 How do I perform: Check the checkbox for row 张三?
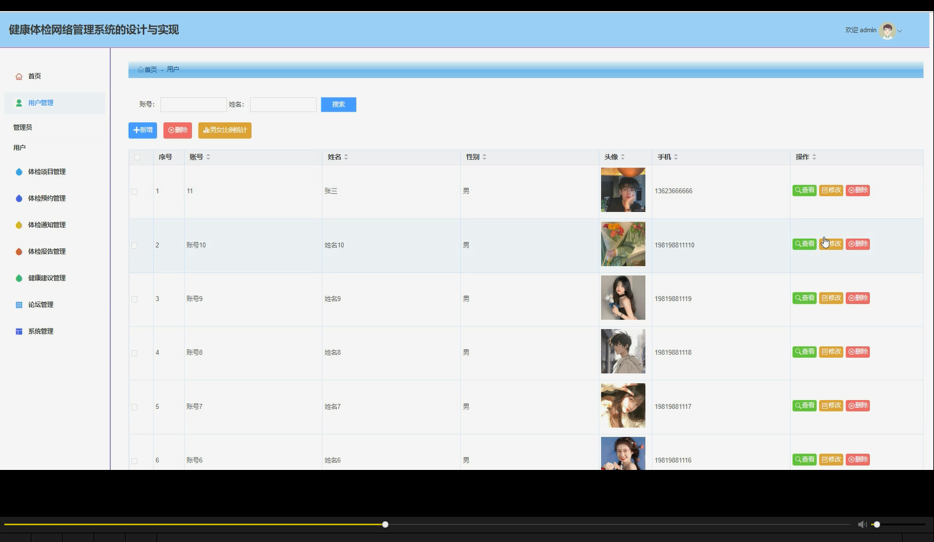pos(134,192)
